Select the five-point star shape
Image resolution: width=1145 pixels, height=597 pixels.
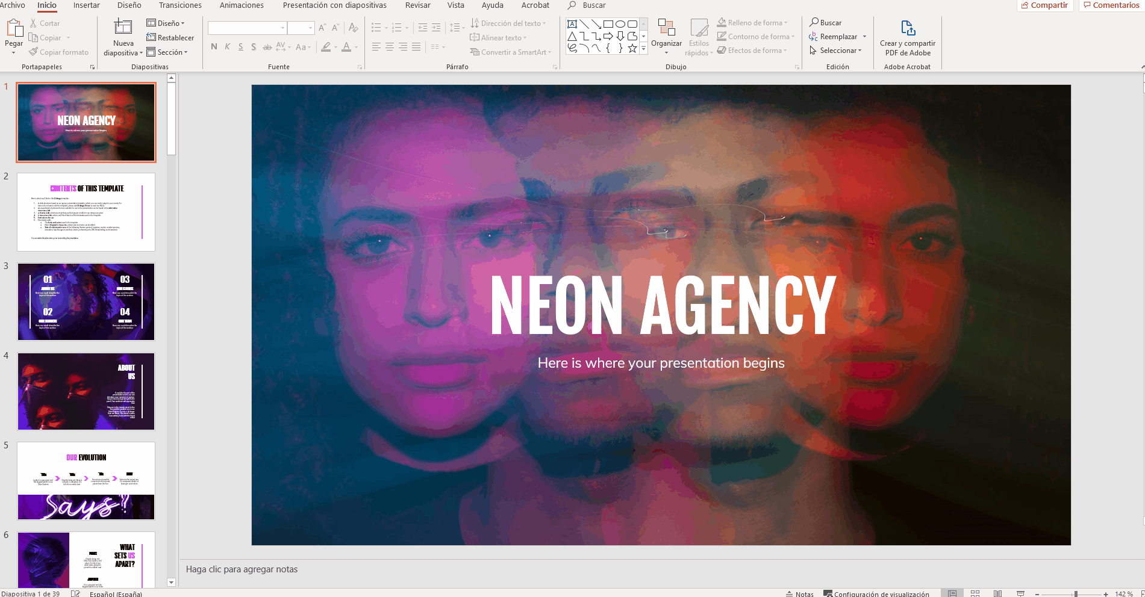632,49
